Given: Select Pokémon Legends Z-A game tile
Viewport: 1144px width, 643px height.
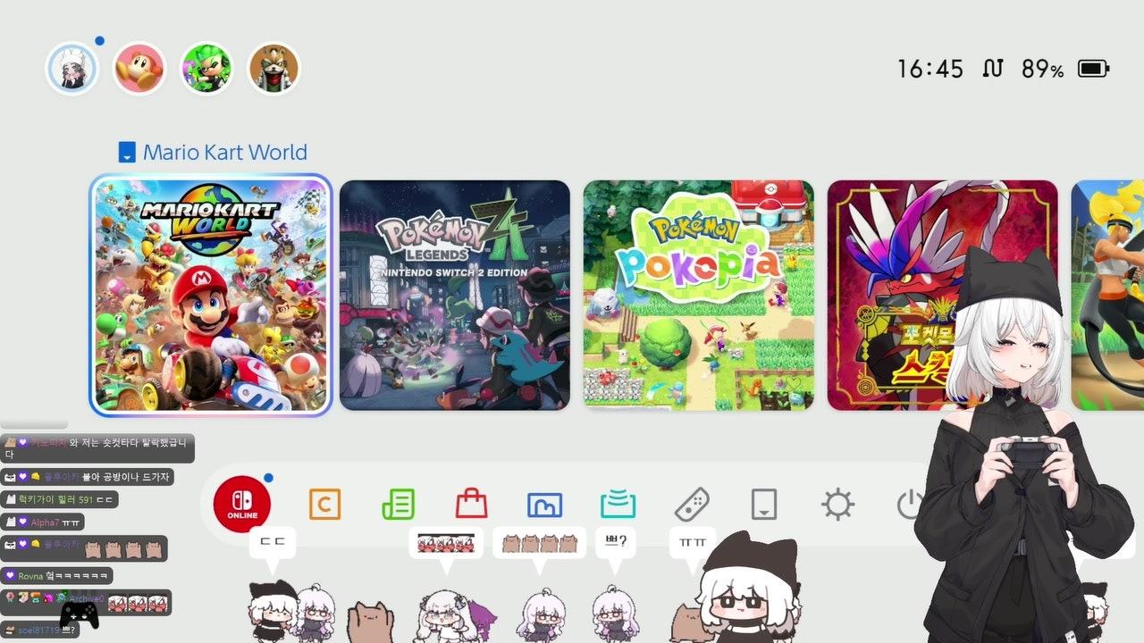Looking at the screenshot, I should [455, 295].
